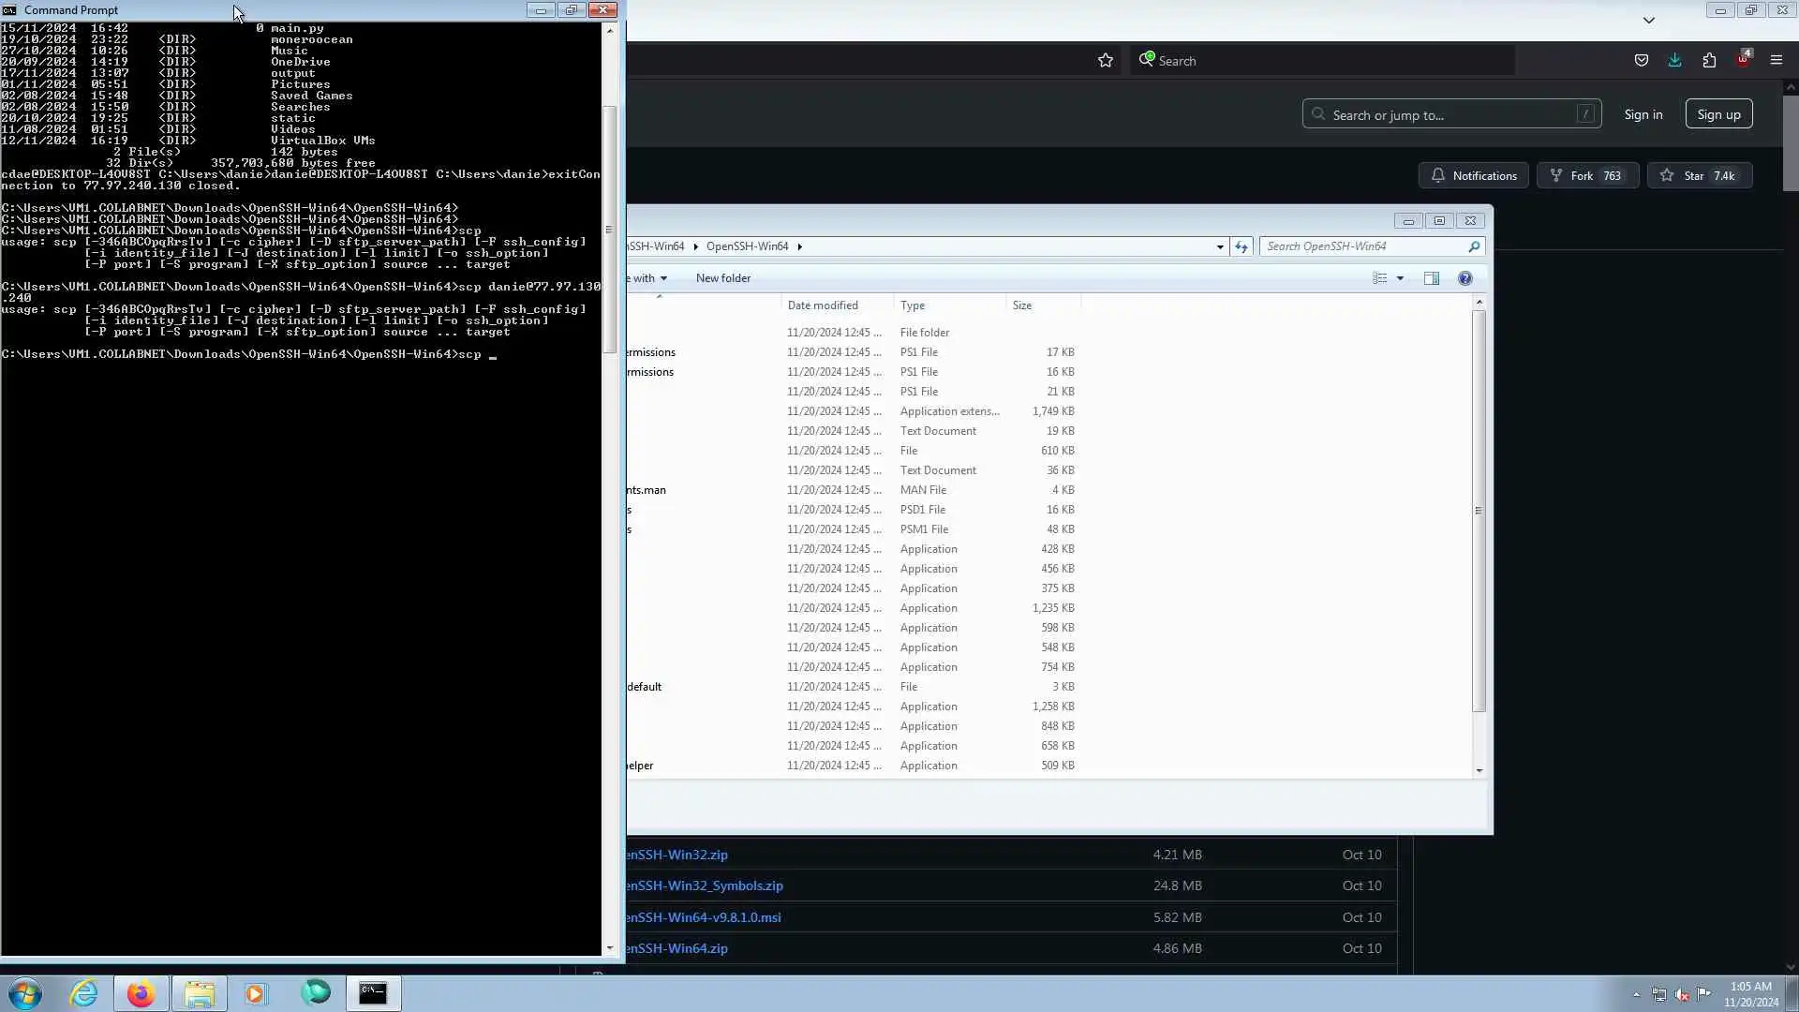The image size is (1799, 1012).
Task: Expand the address bar history dropdown
Action: coord(1220,246)
